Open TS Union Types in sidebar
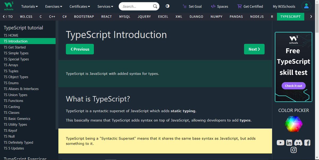This screenshot has height=160, width=319. point(28,95)
